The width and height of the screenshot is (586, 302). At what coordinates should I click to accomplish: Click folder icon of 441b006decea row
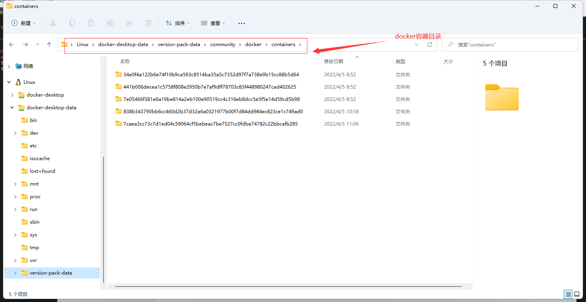coord(118,87)
